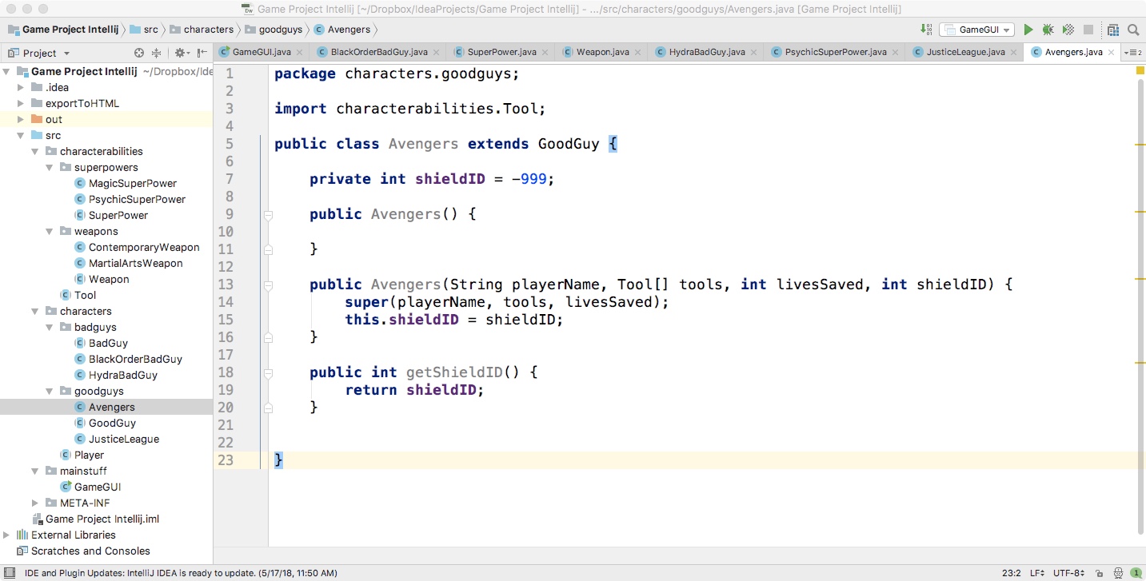Collapse all in Project panel

click(x=156, y=53)
